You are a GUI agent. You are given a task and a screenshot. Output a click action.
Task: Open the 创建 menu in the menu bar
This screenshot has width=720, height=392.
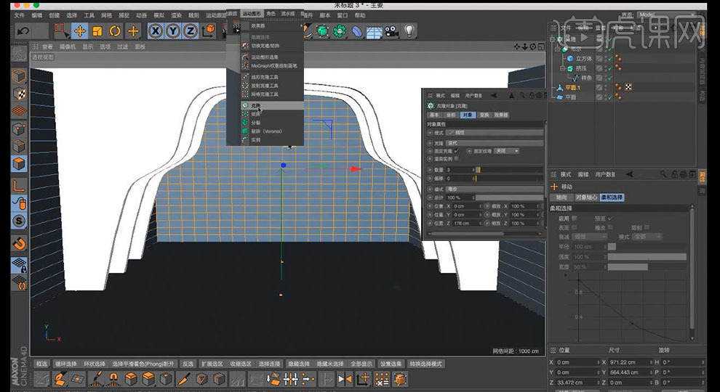55,15
